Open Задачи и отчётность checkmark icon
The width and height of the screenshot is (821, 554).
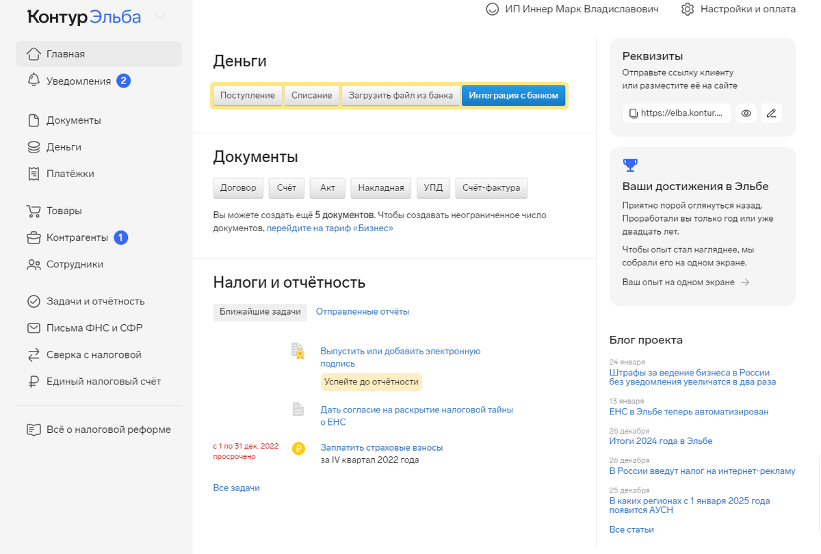[x=33, y=301]
